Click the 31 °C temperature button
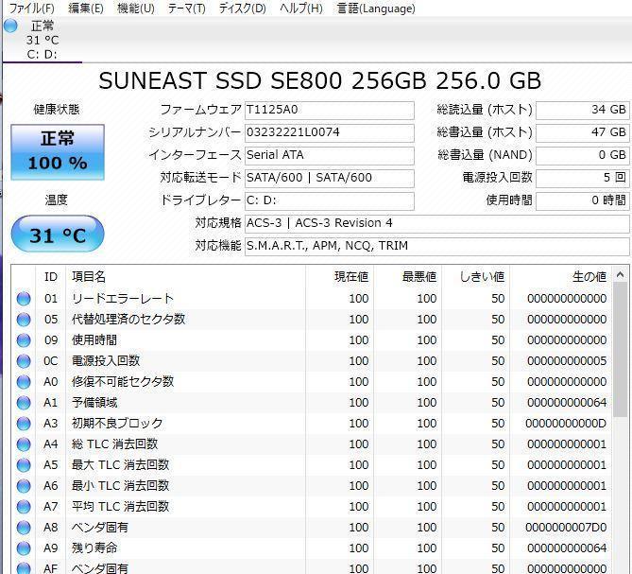This screenshot has width=632, height=574. click(x=58, y=234)
